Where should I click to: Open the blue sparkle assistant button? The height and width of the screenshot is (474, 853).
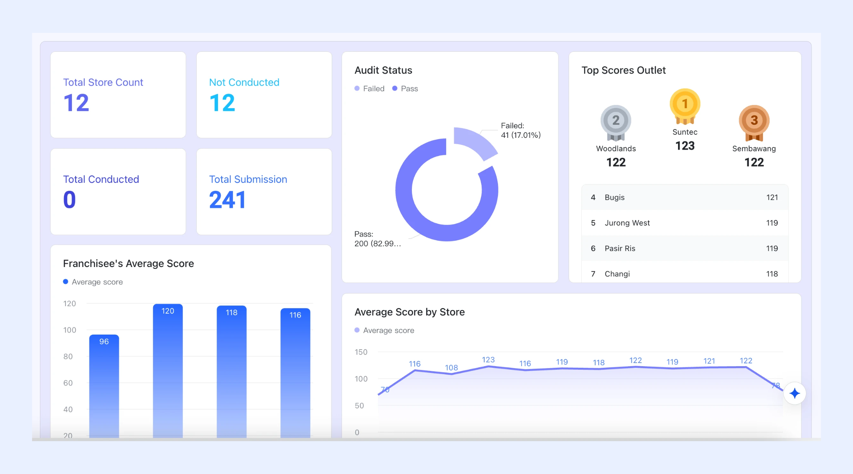(795, 393)
